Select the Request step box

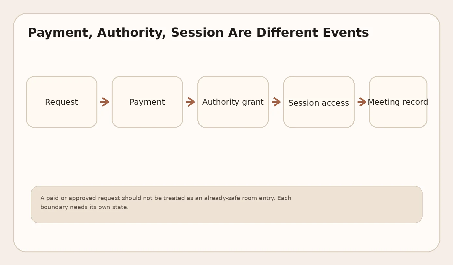61,102
